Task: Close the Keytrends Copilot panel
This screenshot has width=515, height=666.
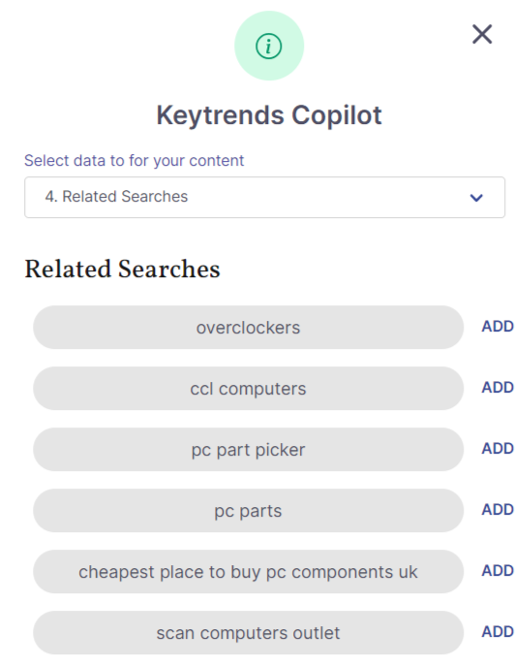Action: click(x=482, y=34)
